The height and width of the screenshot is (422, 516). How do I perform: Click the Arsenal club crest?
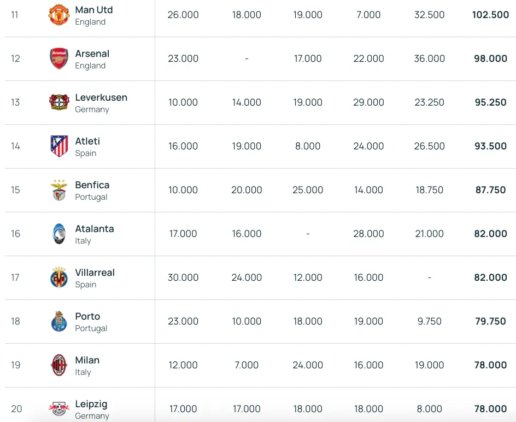pyautogui.click(x=59, y=59)
